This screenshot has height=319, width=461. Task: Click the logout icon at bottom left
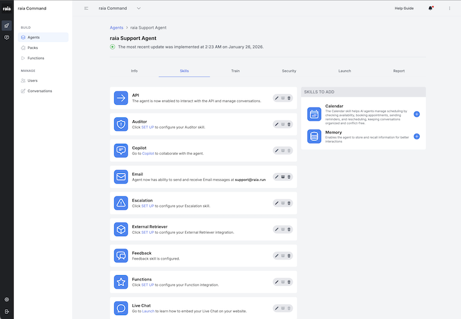coord(6,312)
